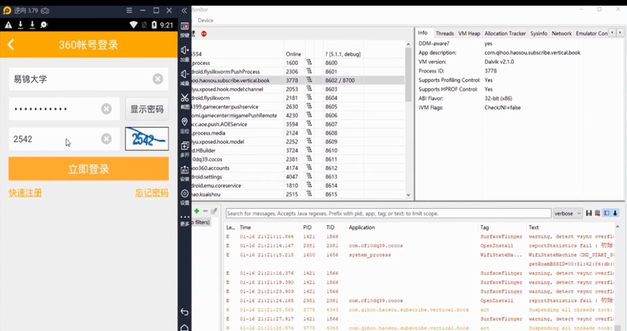Tap the 立即登录 login button

(88, 169)
